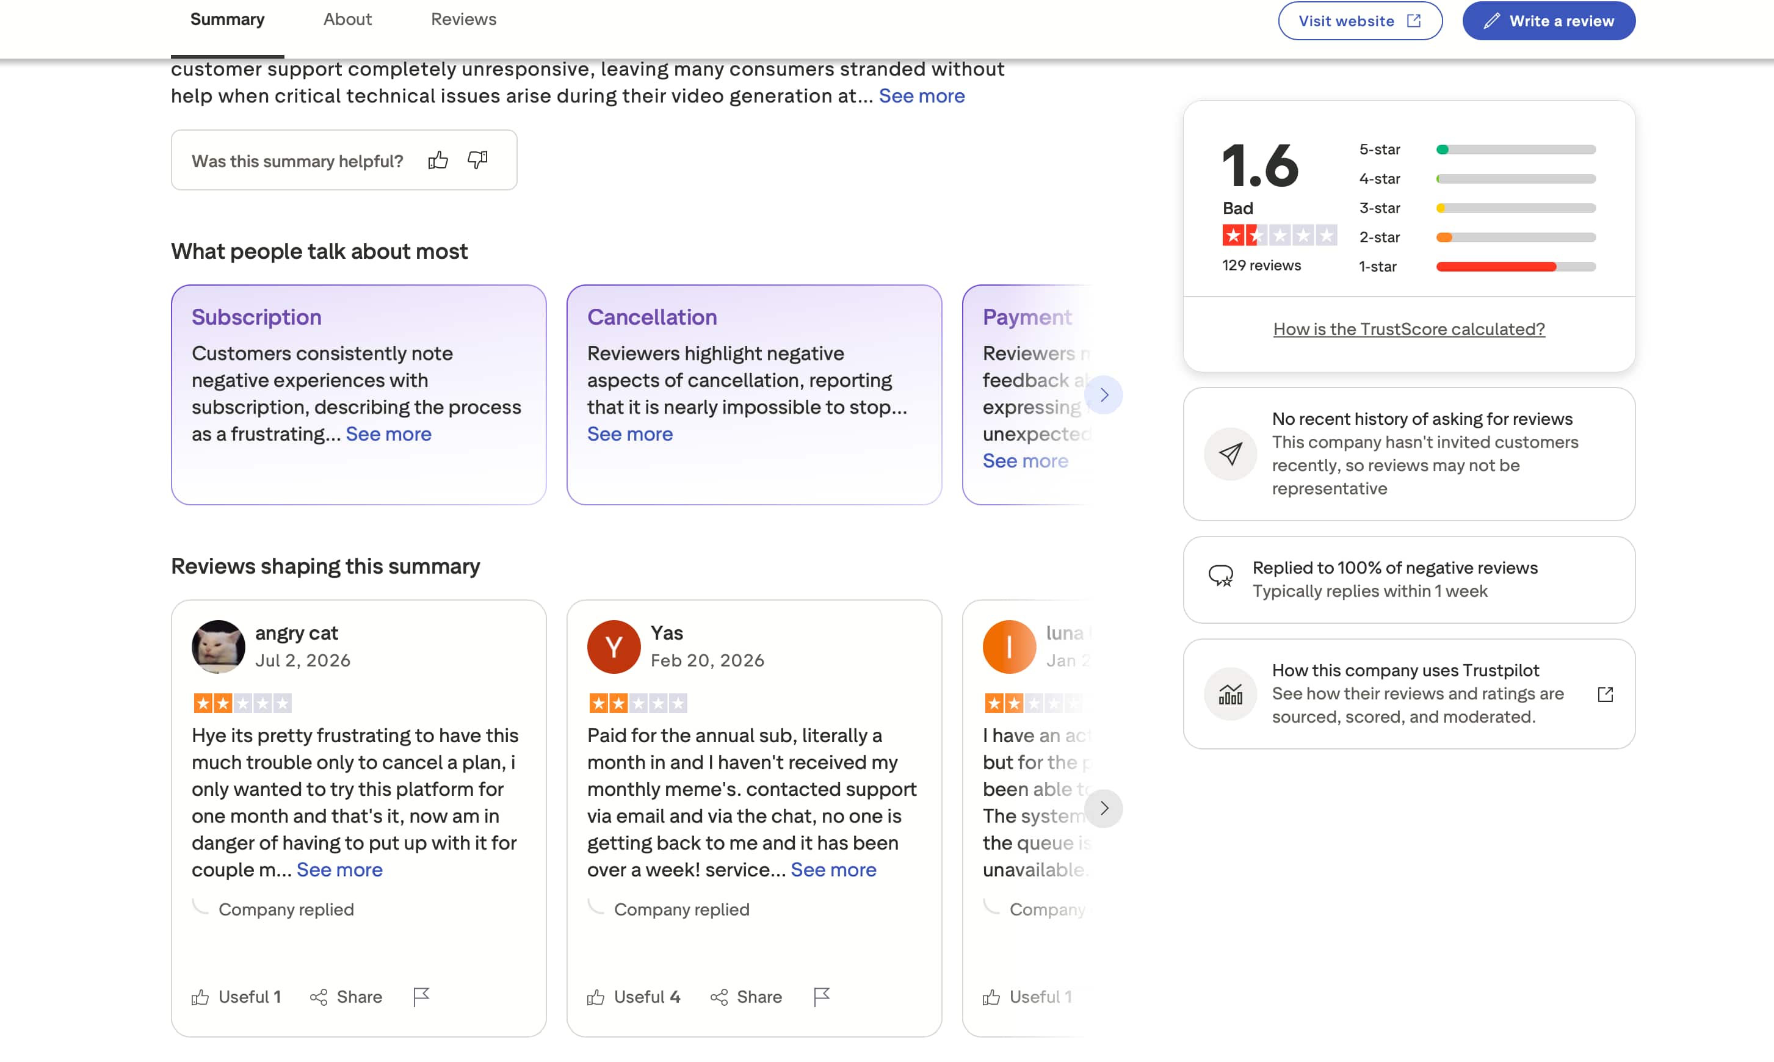Open the angry cat reviewer name
Image resolution: width=1774 pixels, height=1062 pixels.
point(296,634)
